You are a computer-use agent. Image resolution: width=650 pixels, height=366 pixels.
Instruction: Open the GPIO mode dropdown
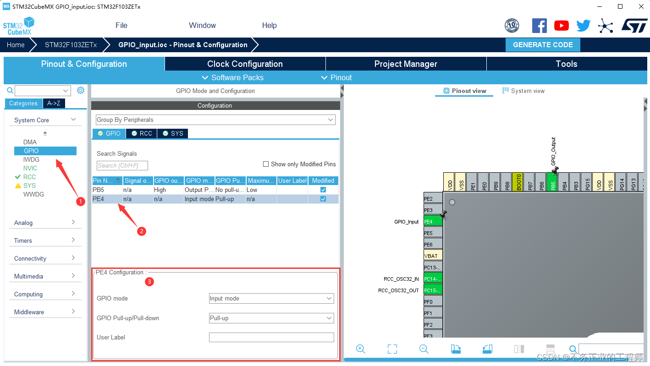click(271, 298)
